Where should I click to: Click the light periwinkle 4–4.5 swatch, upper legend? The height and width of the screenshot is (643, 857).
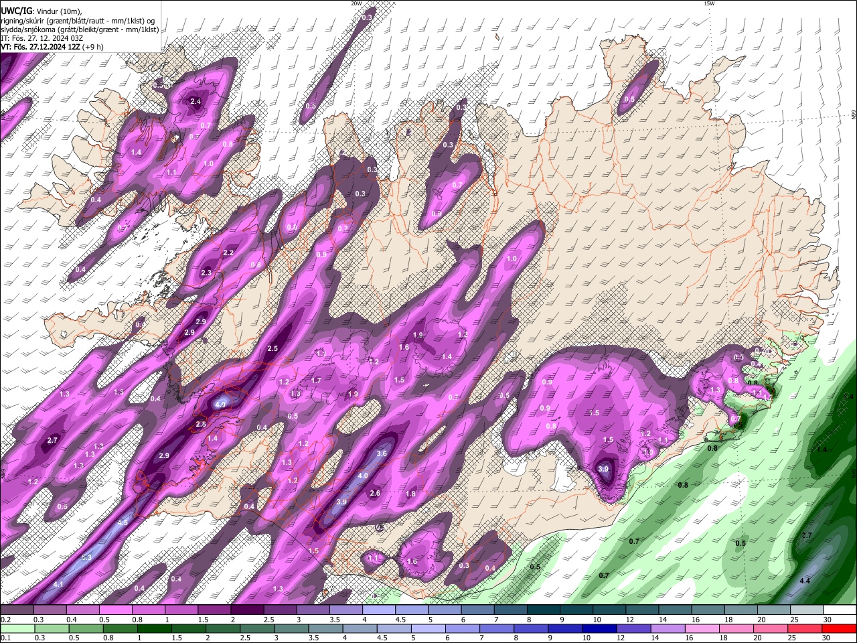coord(379,610)
